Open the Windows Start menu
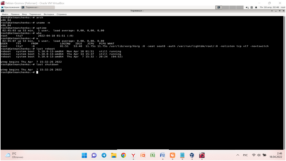This screenshot has width=286, height=161. tap(84, 155)
